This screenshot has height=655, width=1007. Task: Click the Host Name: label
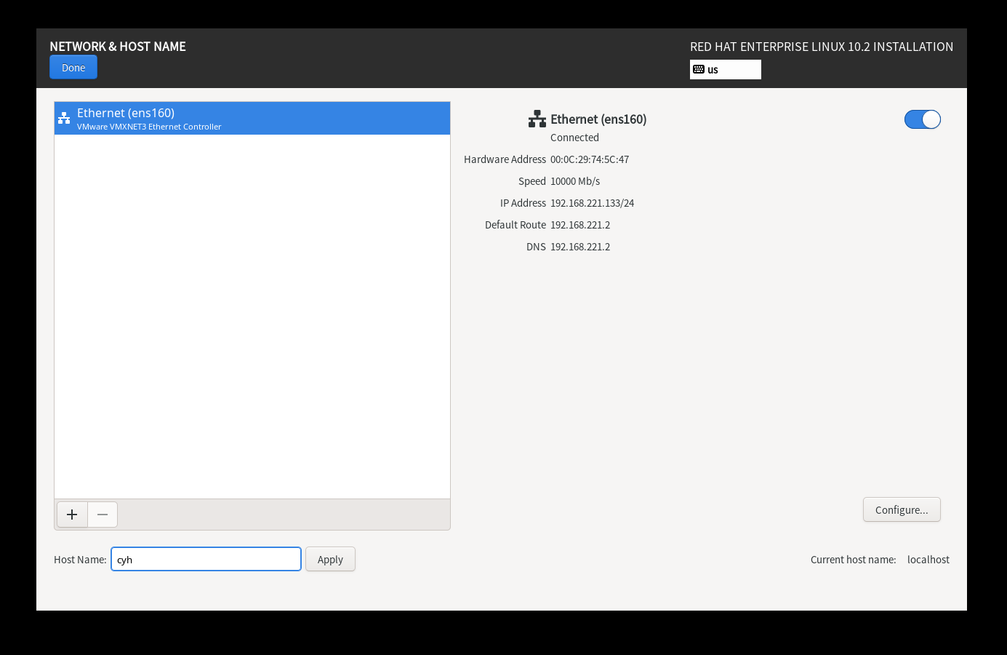[80, 560]
